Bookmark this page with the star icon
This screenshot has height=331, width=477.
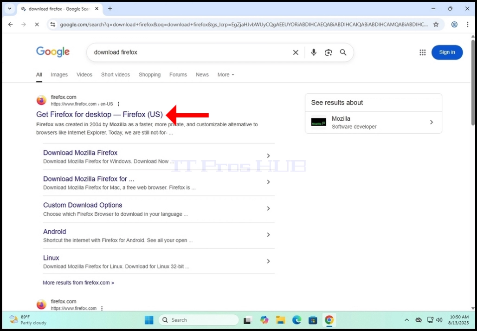436,24
